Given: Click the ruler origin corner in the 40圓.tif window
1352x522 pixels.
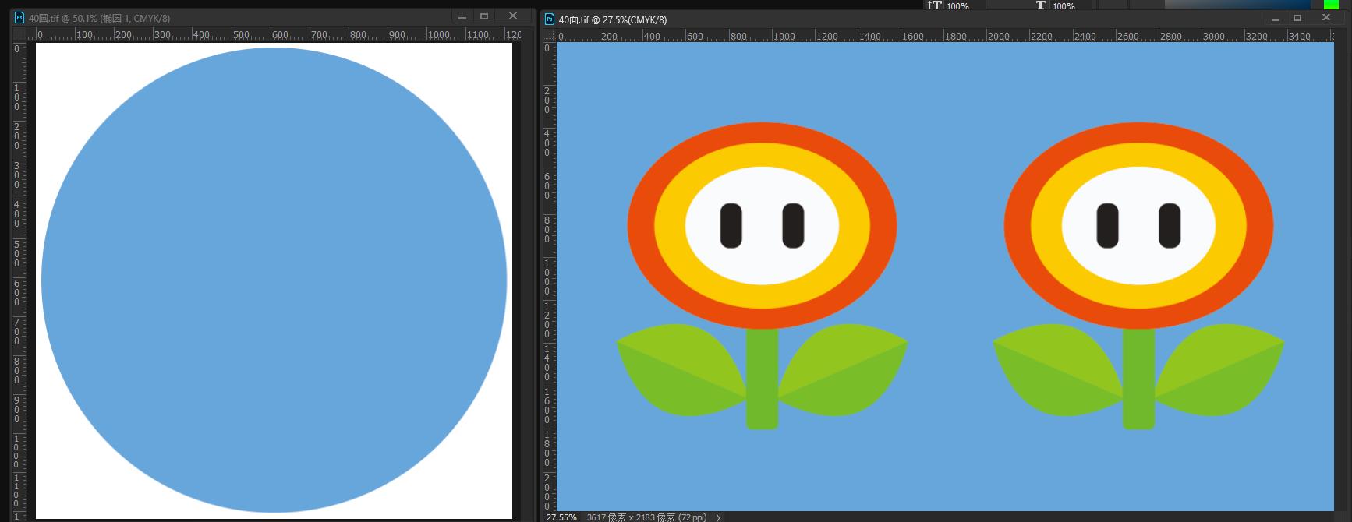Looking at the screenshot, I should click(x=19, y=35).
